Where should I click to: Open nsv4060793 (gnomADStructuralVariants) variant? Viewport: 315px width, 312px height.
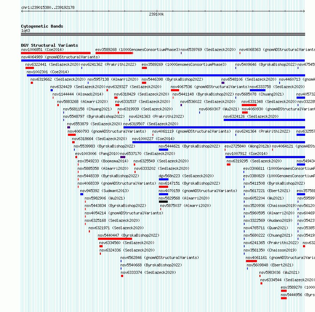click(107, 131)
